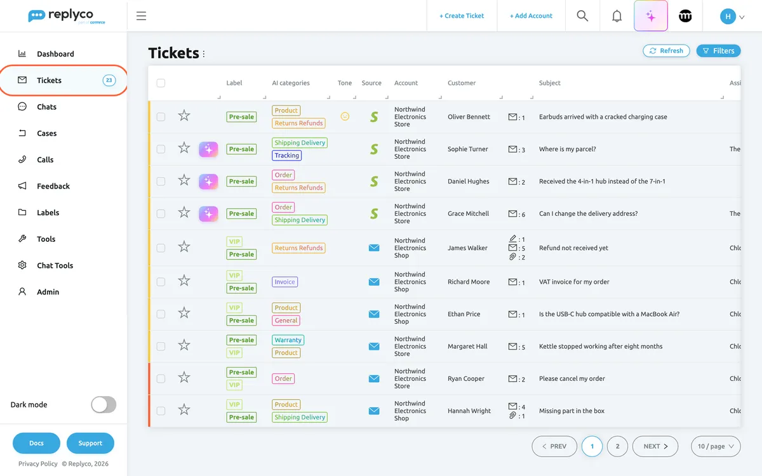The height and width of the screenshot is (476, 762).
Task: Open the Privacy Policy link
Action: (38, 464)
